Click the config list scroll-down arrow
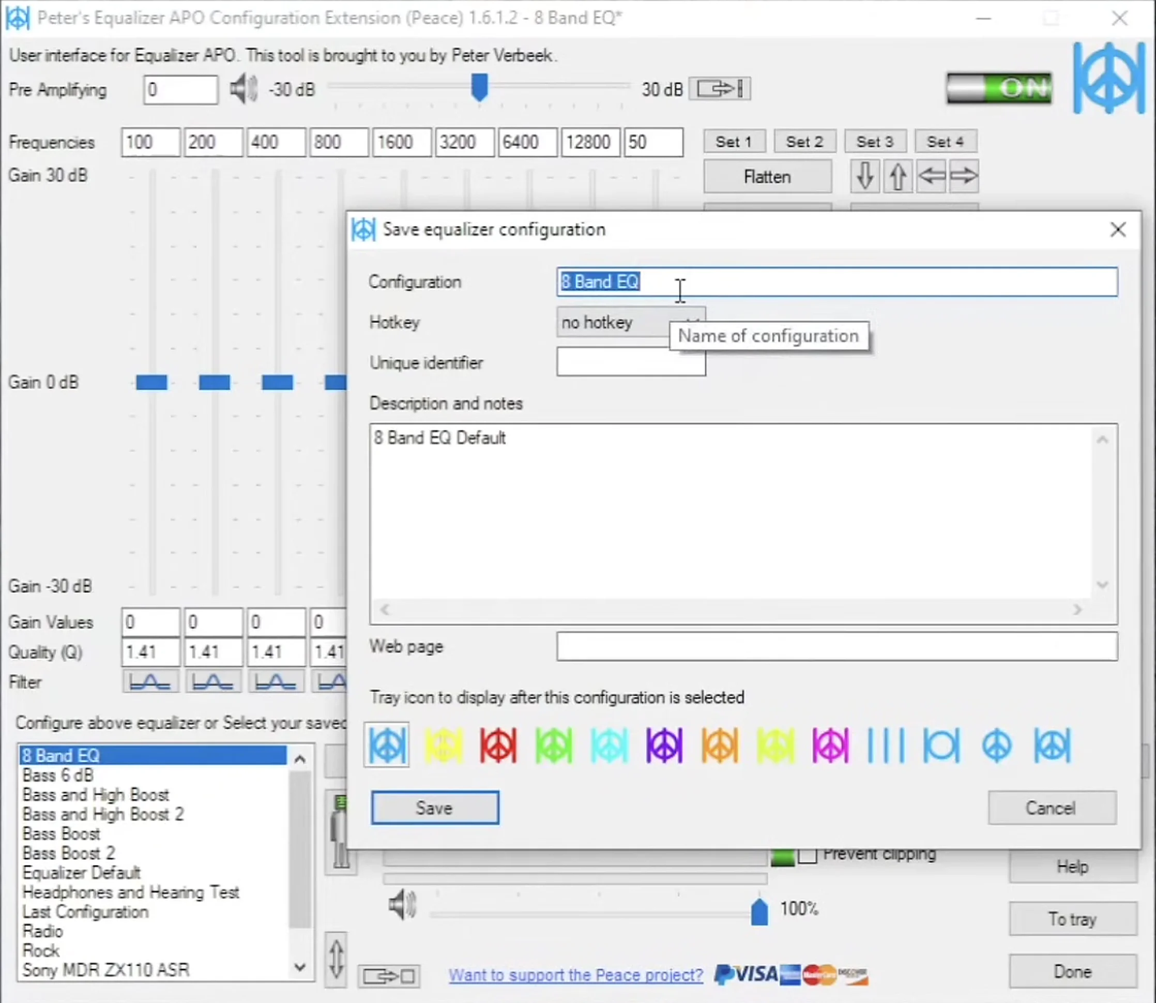Image resolution: width=1156 pixels, height=1003 pixels. [x=300, y=968]
